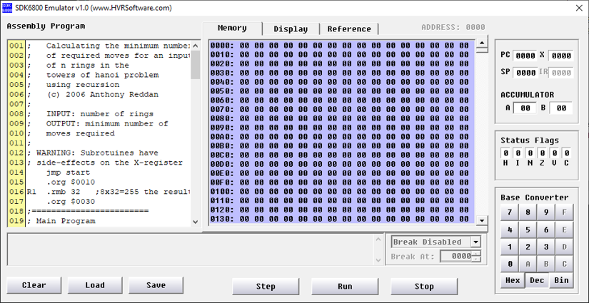Image resolution: width=589 pixels, height=303 pixels.
Task: Run the assembly program
Action: tap(345, 286)
